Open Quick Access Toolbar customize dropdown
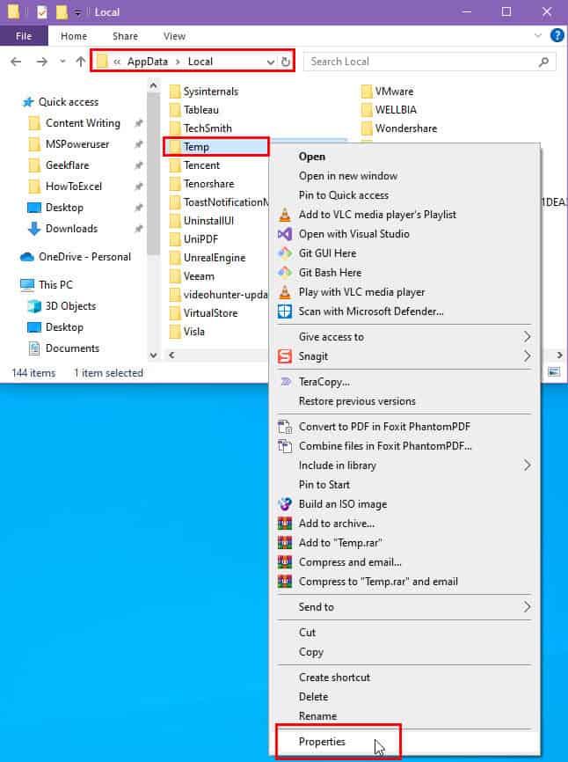 tap(77, 12)
